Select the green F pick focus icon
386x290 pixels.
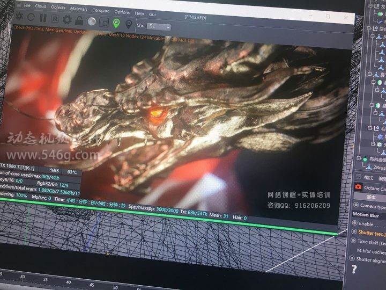(x=116, y=24)
